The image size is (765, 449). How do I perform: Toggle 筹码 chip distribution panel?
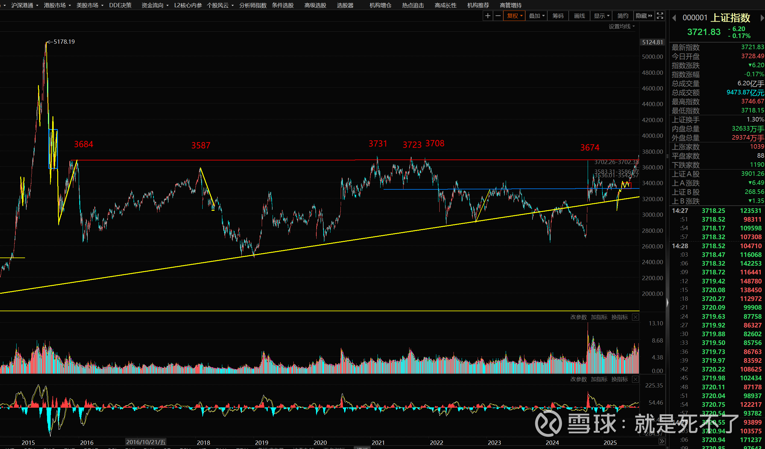[558, 16]
